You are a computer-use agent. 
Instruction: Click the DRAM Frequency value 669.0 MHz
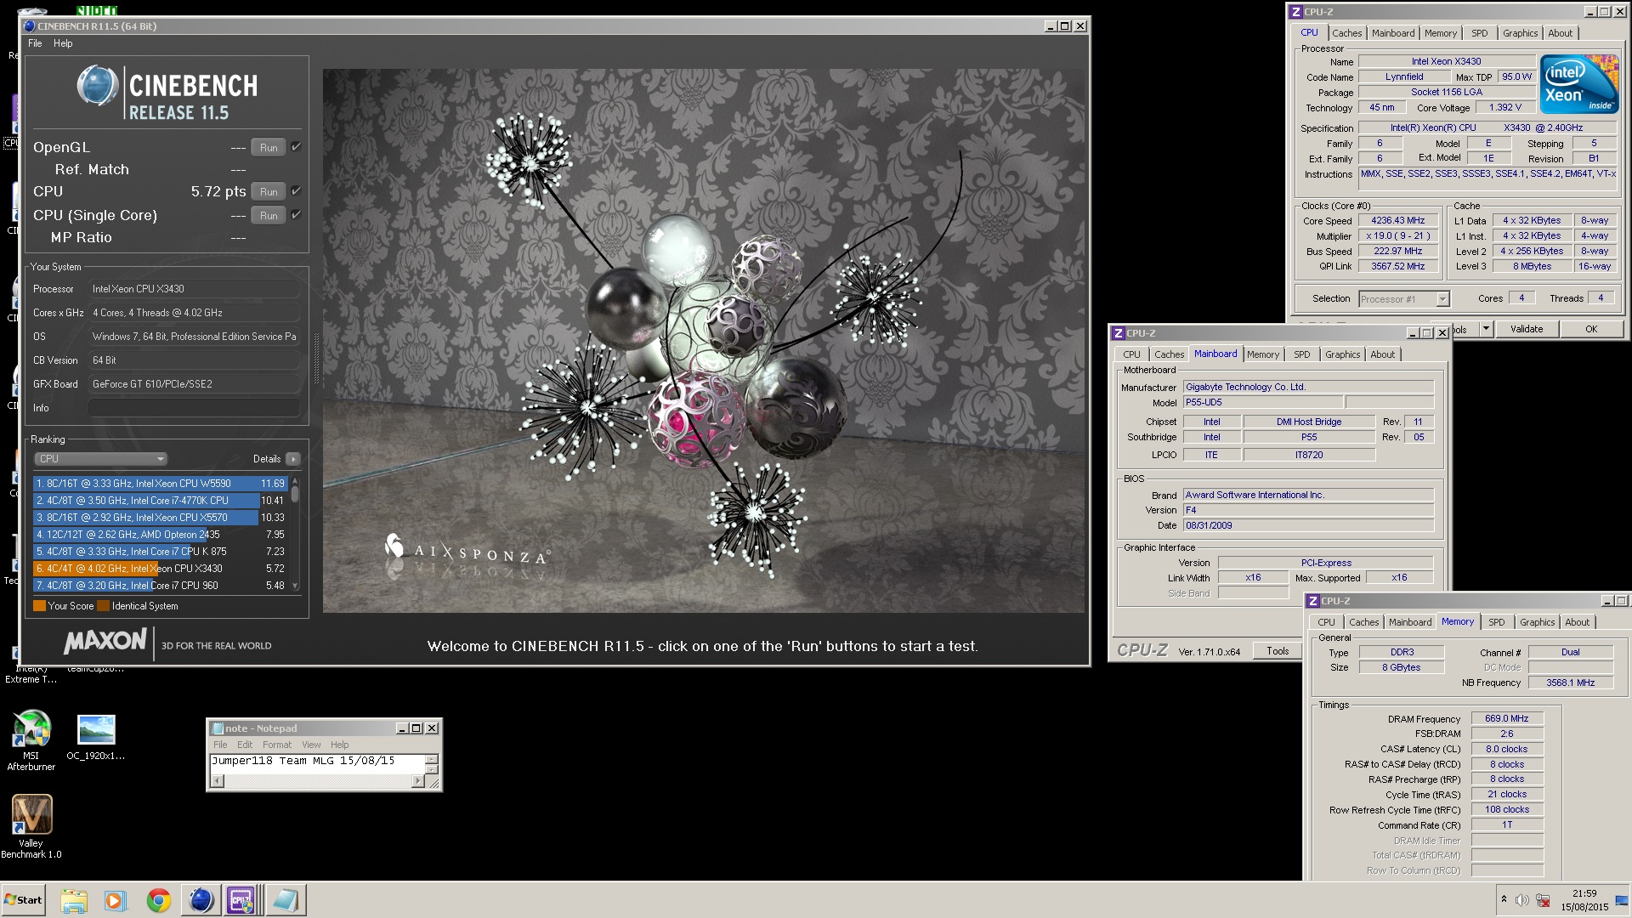point(1507,718)
